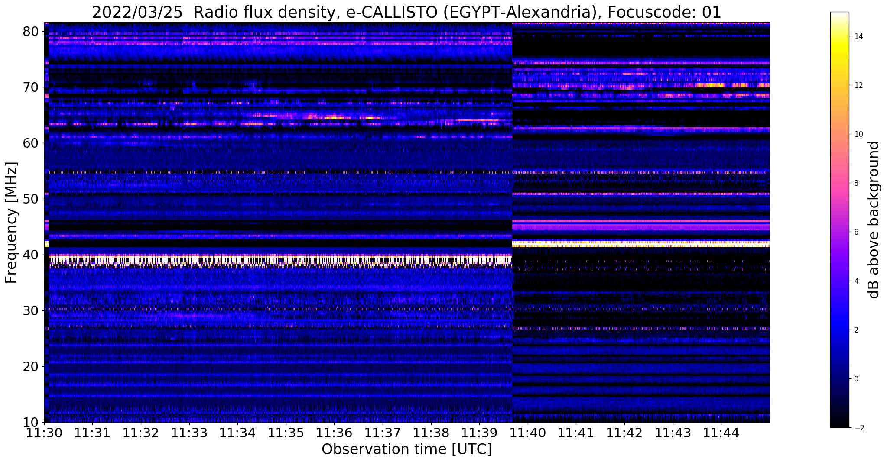Click the 40 MHz frequency tick label
Image resolution: width=887 pixels, height=462 pixels.
pyautogui.click(x=32, y=255)
